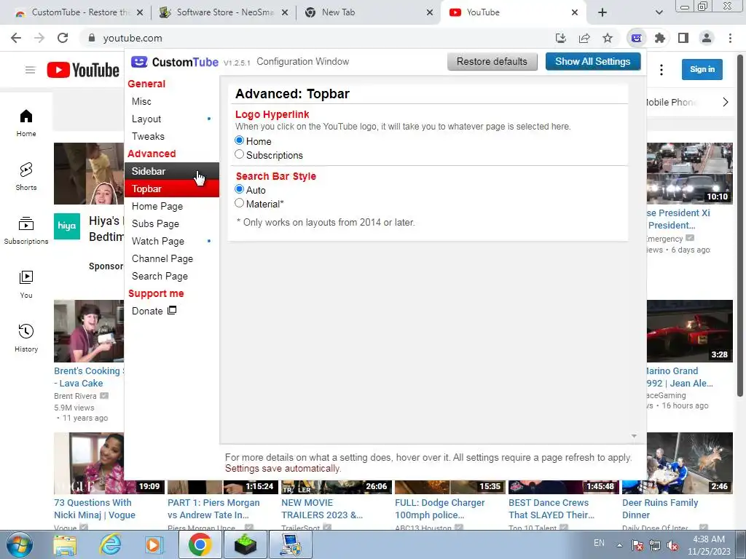This screenshot has width=746, height=559.
Task: Close the YouTube browser tab
Action: point(575,12)
